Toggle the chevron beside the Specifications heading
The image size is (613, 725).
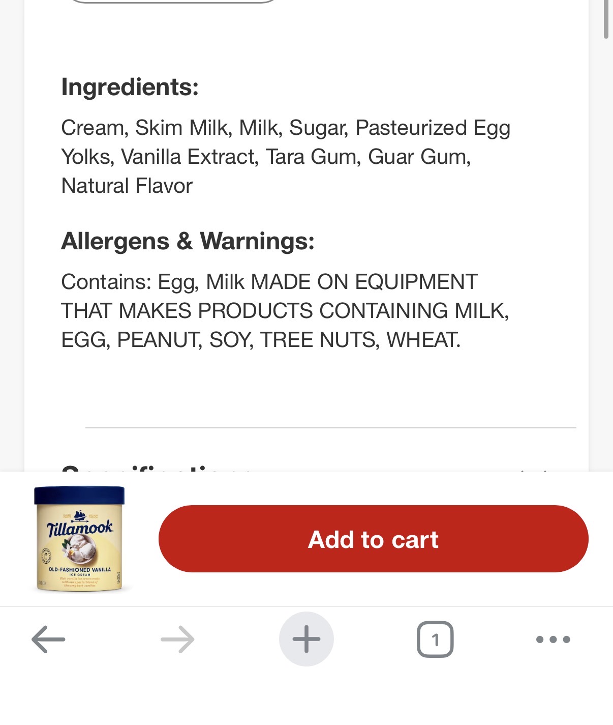[x=534, y=469]
